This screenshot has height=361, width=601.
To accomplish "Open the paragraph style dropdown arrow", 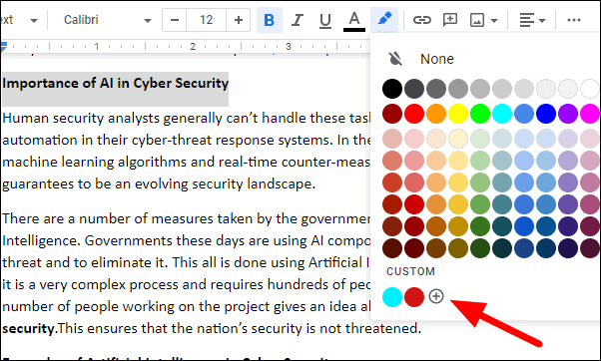I will (34, 21).
